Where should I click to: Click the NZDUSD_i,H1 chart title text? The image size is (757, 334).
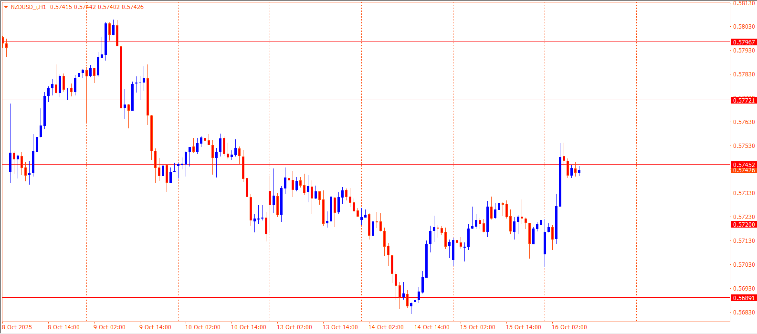point(29,7)
